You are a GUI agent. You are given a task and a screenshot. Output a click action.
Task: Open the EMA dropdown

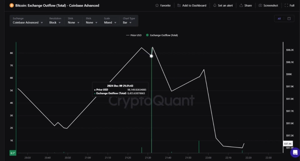[x=91, y=22]
